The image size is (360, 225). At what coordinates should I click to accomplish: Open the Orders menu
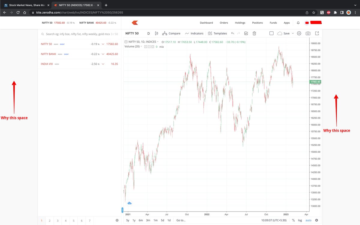point(224,23)
